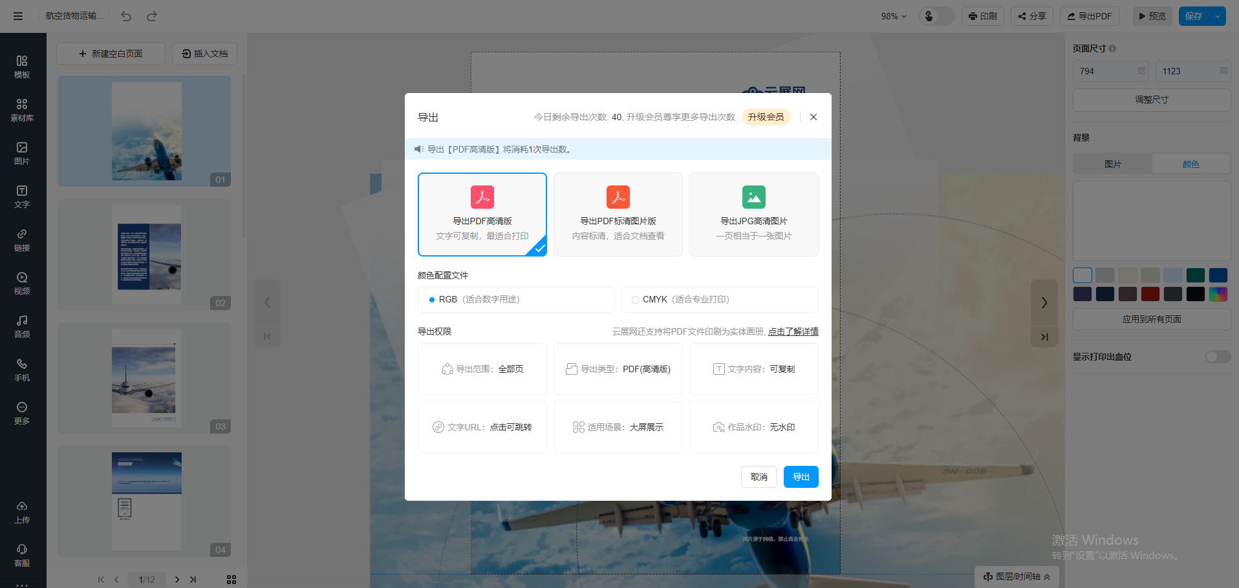
Task: Toggle the 显示打印出血位 switch
Action: point(1218,357)
